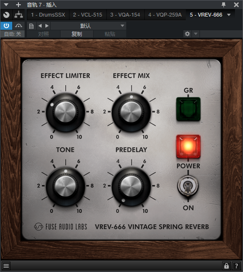Toggle the sidechain icon button
Viewport: 243px width, 272px height.
tap(18, 26)
